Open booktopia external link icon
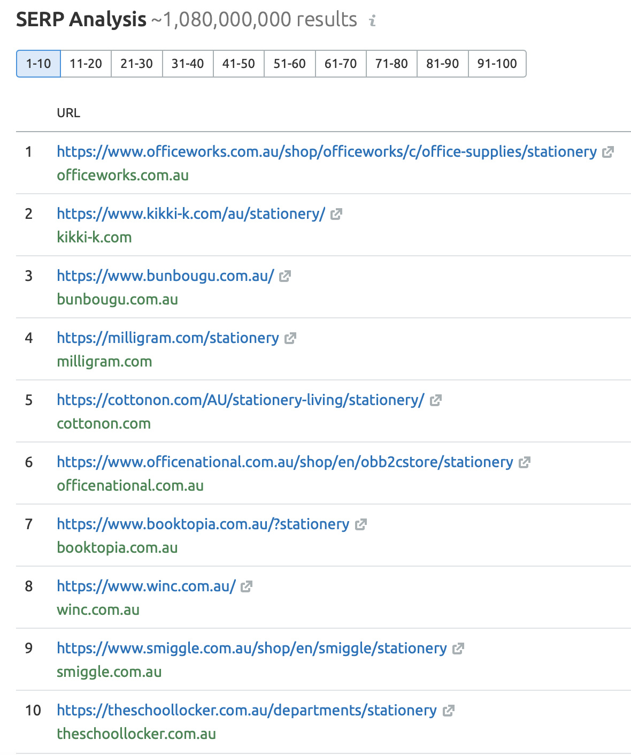 click(x=361, y=525)
